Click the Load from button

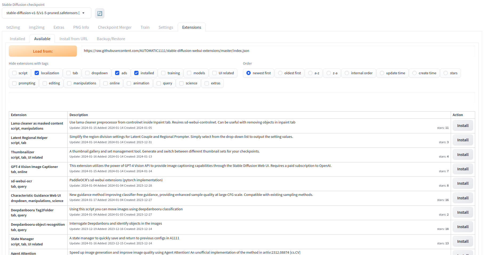(43, 51)
